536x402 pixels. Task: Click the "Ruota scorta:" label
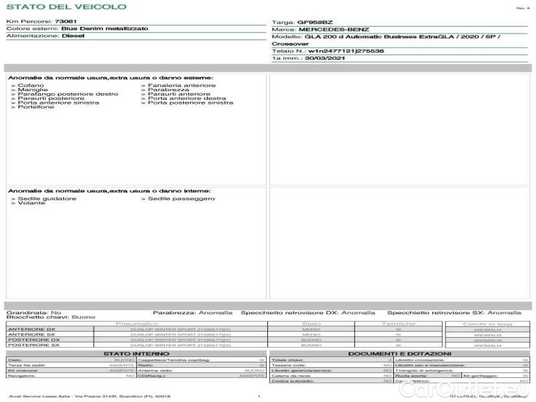coord(411,376)
